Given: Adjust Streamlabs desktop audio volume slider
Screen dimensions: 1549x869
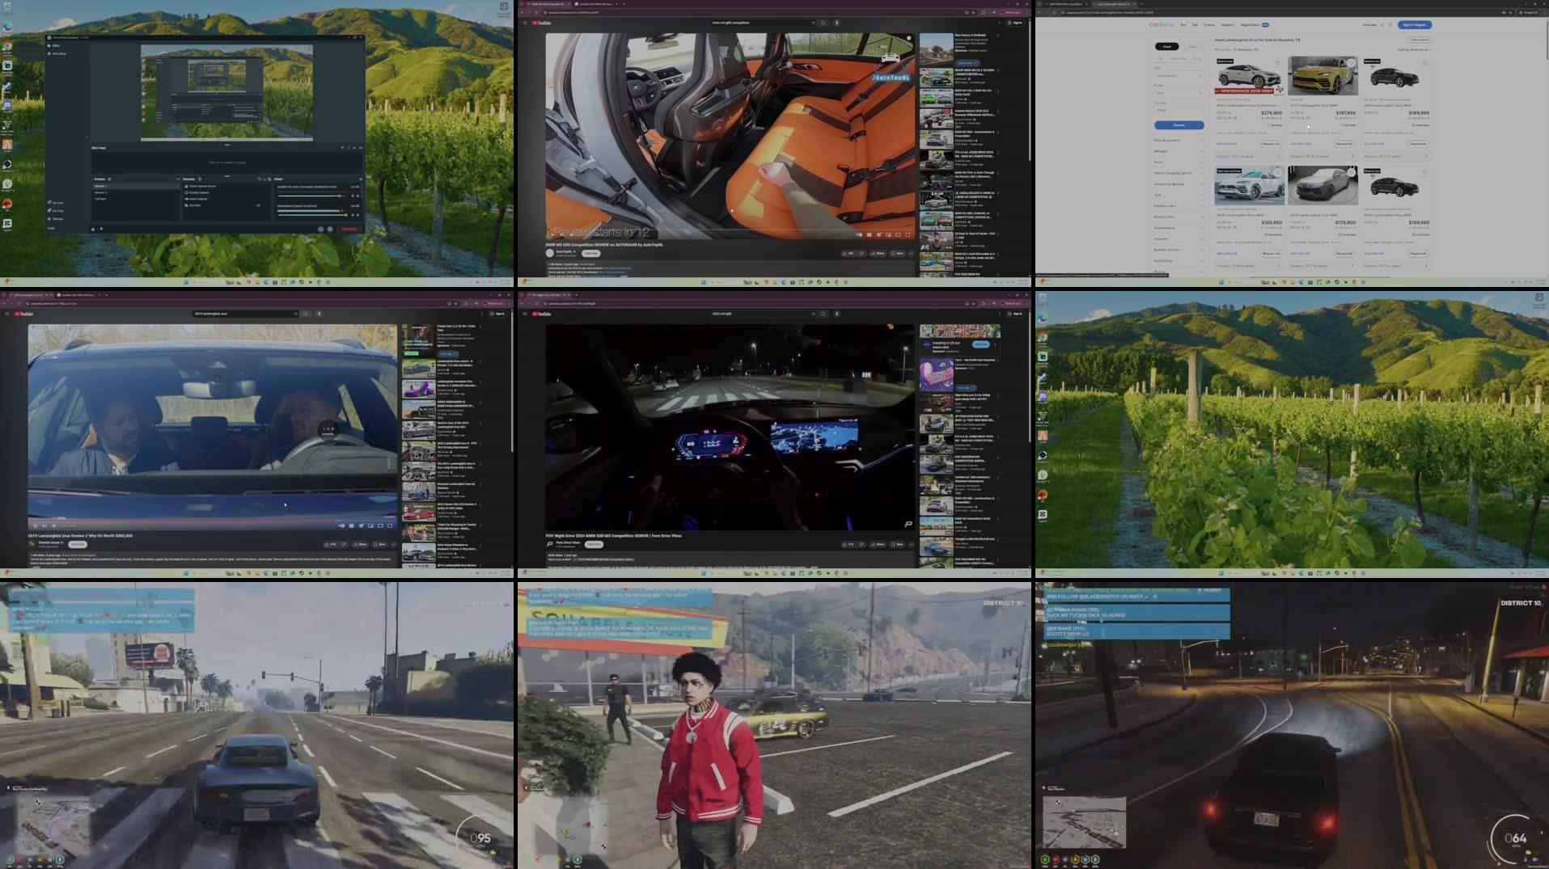Looking at the screenshot, I should point(312,196).
